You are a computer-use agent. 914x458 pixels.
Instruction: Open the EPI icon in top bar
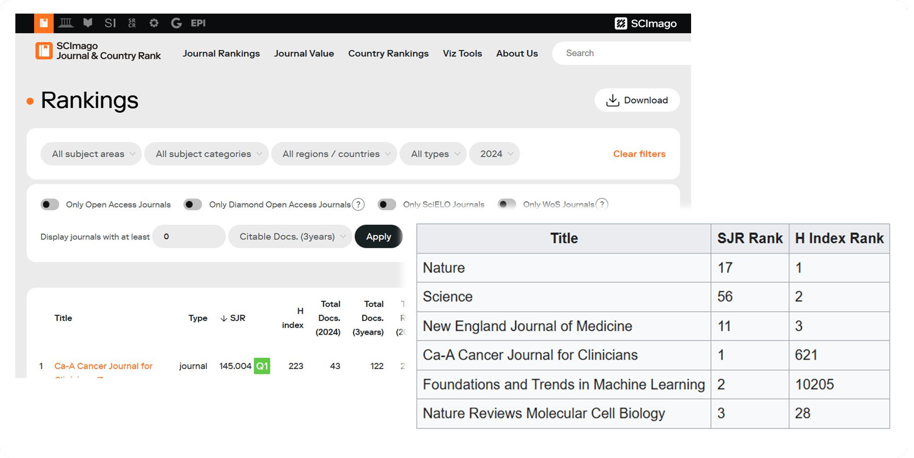(198, 23)
